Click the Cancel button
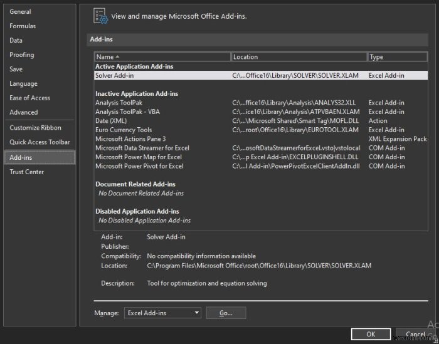 coord(415,334)
